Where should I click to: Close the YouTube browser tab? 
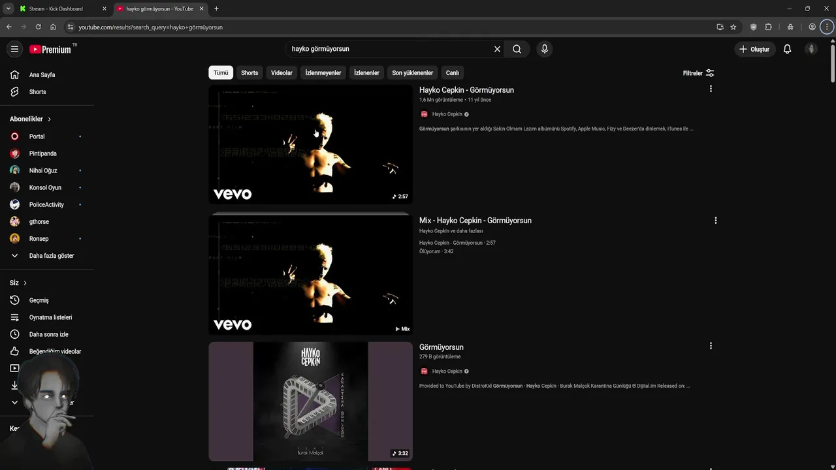pos(202,8)
